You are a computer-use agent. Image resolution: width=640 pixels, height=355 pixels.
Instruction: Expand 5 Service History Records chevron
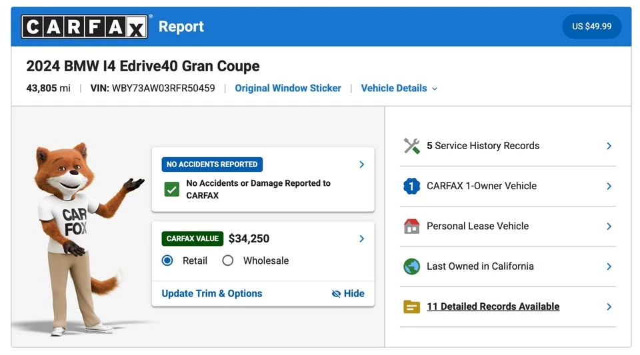pyautogui.click(x=609, y=146)
